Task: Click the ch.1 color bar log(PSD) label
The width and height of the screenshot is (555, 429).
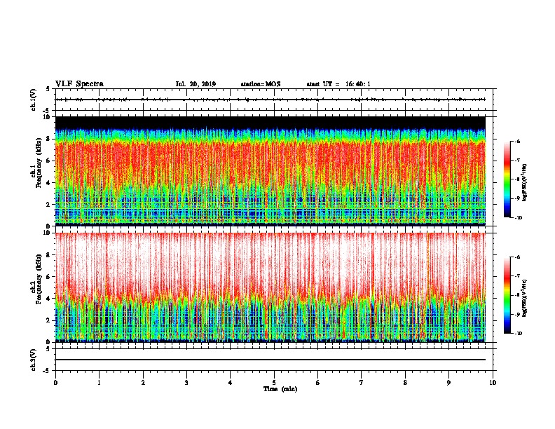Action: 525,183
